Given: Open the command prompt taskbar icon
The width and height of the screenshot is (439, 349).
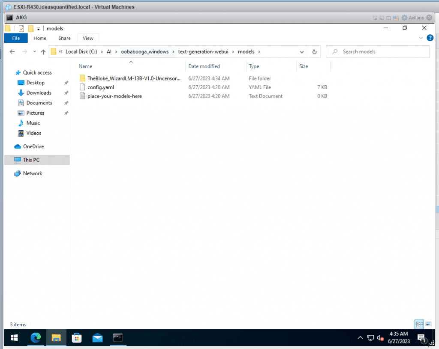Looking at the screenshot, I should point(118,338).
